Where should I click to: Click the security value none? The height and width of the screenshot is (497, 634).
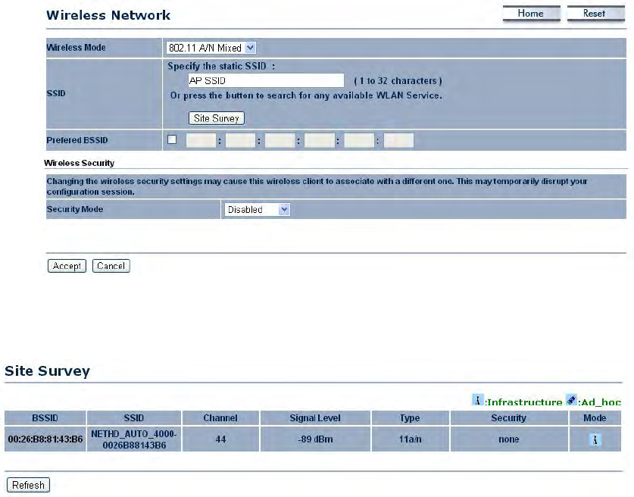click(x=509, y=439)
